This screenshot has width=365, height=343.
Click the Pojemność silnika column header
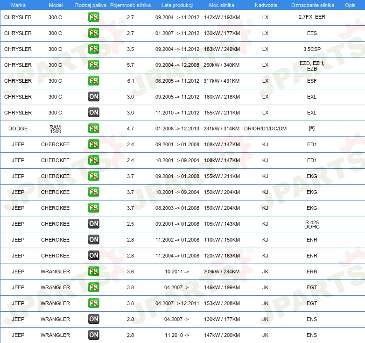(x=130, y=5)
